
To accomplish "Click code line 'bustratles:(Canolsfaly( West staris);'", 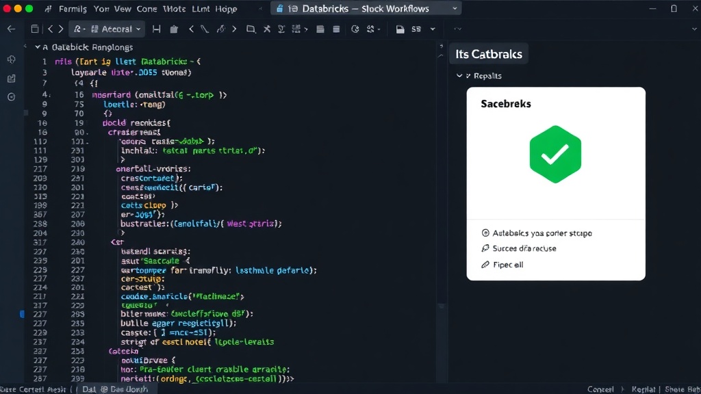I will pos(201,224).
